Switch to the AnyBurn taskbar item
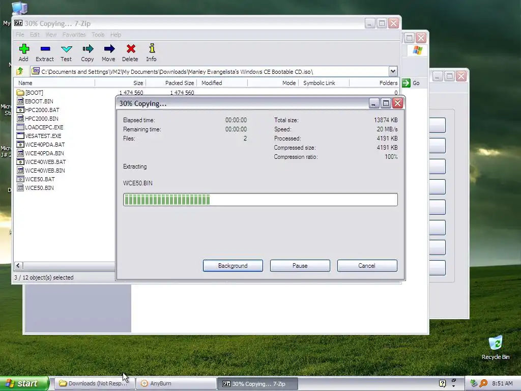The height and width of the screenshot is (391, 521). coord(176,383)
